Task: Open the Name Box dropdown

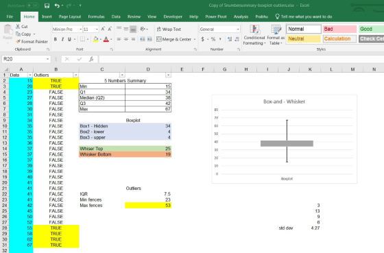Action: (x=47, y=59)
